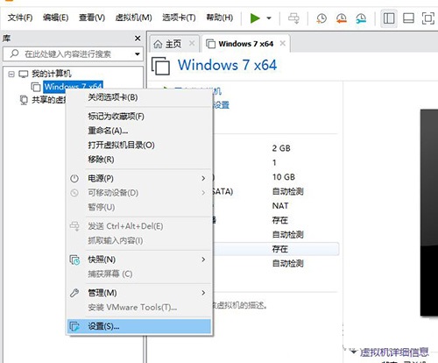Screen dimensions: 438x363
Task: Click the green power-on play button
Action: coord(255,18)
